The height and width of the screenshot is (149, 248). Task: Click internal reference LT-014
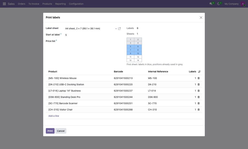coord(152,91)
